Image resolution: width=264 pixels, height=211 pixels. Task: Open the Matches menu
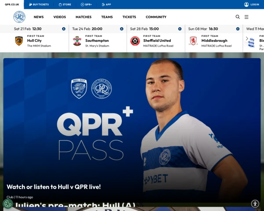(x=84, y=17)
